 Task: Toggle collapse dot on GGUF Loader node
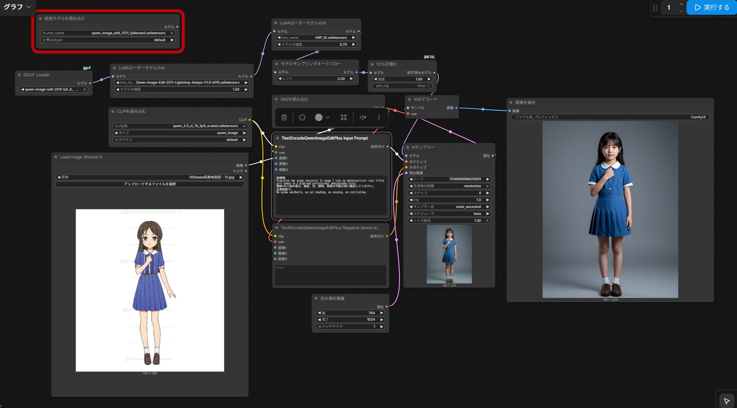pos(19,75)
